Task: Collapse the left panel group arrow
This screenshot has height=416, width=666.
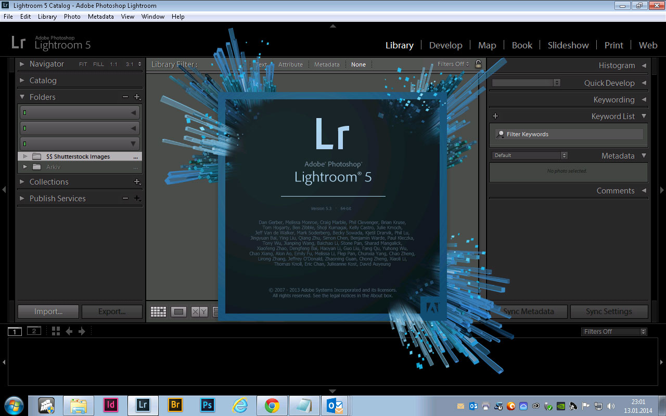Action: pos(4,190)
